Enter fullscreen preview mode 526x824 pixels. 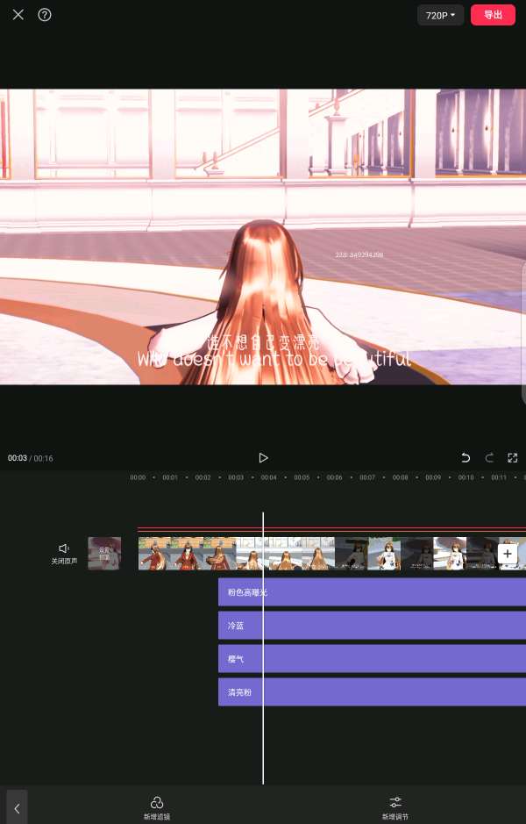pyautogui.click(x=512, y=458)
